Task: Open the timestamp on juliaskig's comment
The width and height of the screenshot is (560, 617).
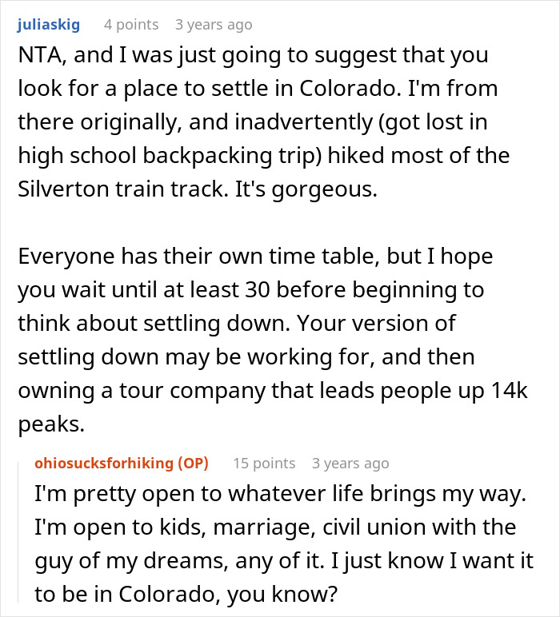Action: (x=214, y=25)
